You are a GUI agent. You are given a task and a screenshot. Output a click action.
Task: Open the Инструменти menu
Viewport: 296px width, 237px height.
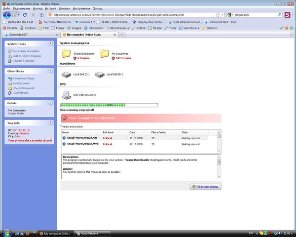pos(81,8)
